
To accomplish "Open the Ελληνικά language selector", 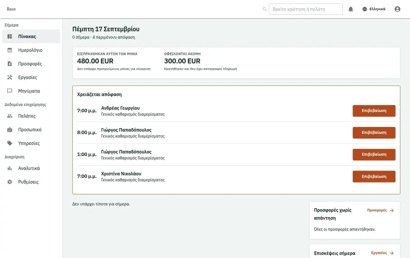I will 374,9.
